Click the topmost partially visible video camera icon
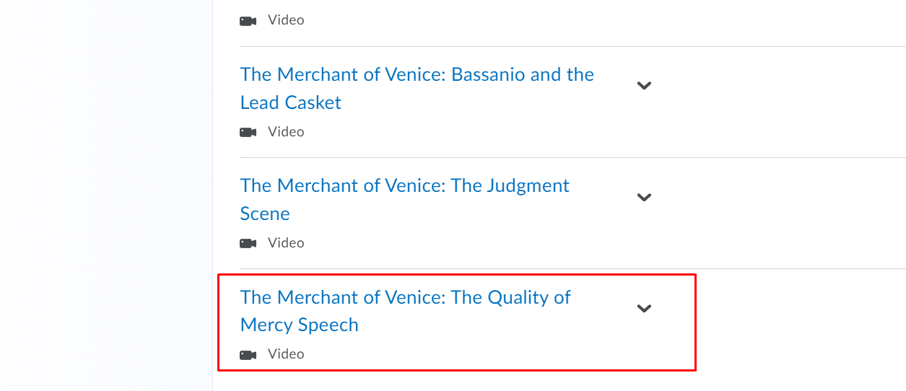This screenshot has width=906, height=391. click(248, 20)
